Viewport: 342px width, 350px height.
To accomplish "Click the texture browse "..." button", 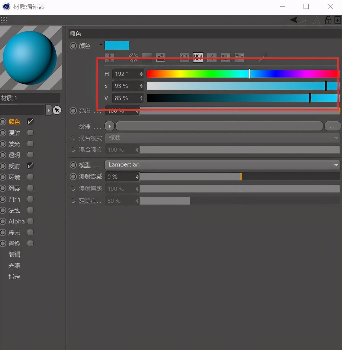I will point(332,126).
